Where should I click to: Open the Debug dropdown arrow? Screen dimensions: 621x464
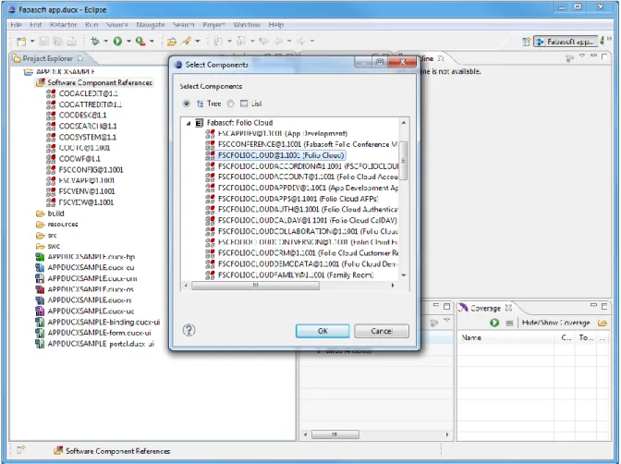[x=105, y=41]
